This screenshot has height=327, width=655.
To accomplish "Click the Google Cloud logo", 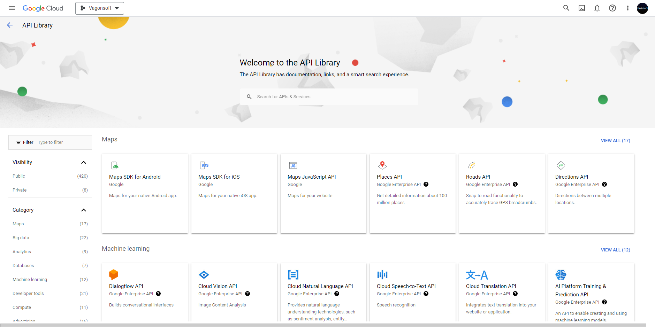I will point(43,8).
